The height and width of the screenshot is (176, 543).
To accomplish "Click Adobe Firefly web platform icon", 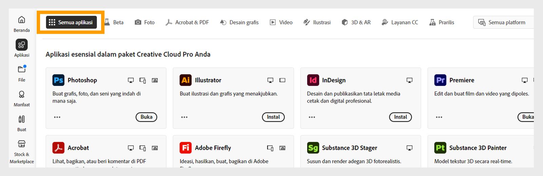I will coord(282,148).
